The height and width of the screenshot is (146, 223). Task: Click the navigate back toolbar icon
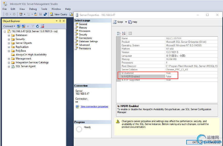pyautogui.click(x=7, y=14)
